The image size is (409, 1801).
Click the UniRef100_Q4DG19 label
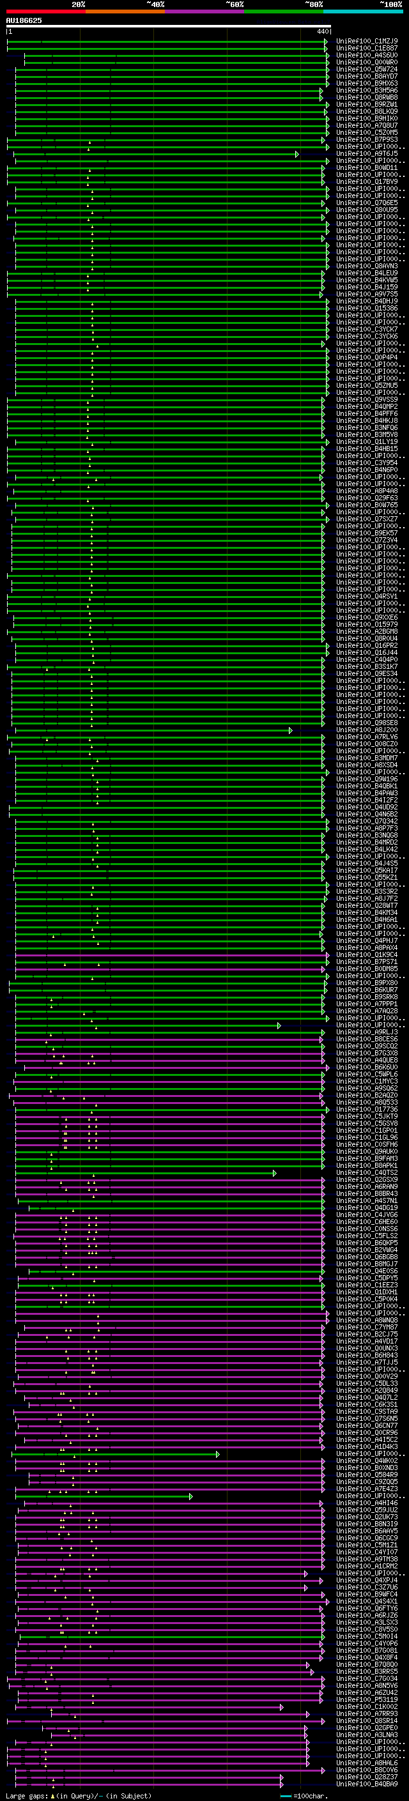pyautogui.click(x=367, y=1207)
